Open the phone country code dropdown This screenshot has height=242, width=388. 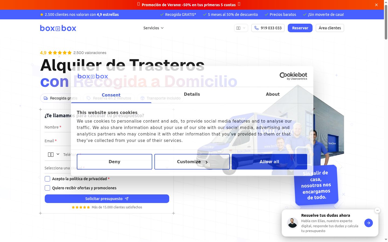click(54, 154)
